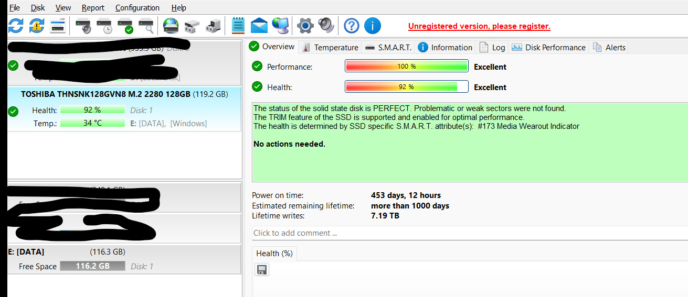Click the Health 92 % bar in Overview
688x297 pixels.
407,87
